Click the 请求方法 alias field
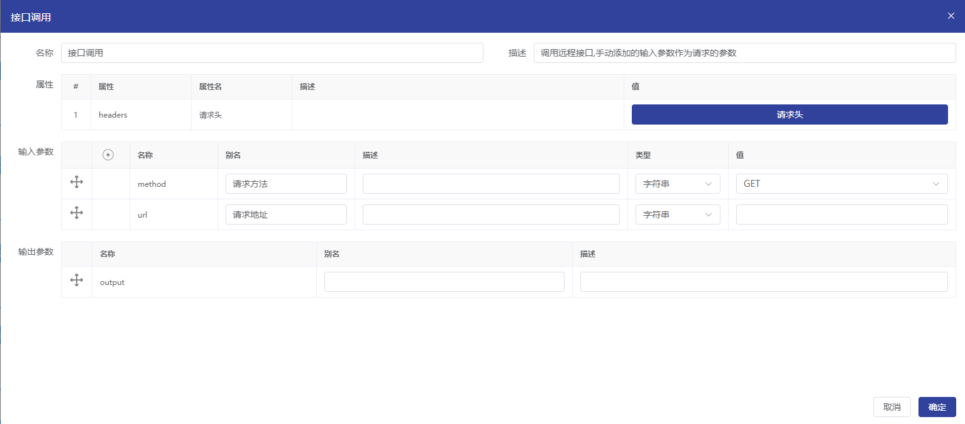The width and height of the screenshot is (965, 424). 286,184
